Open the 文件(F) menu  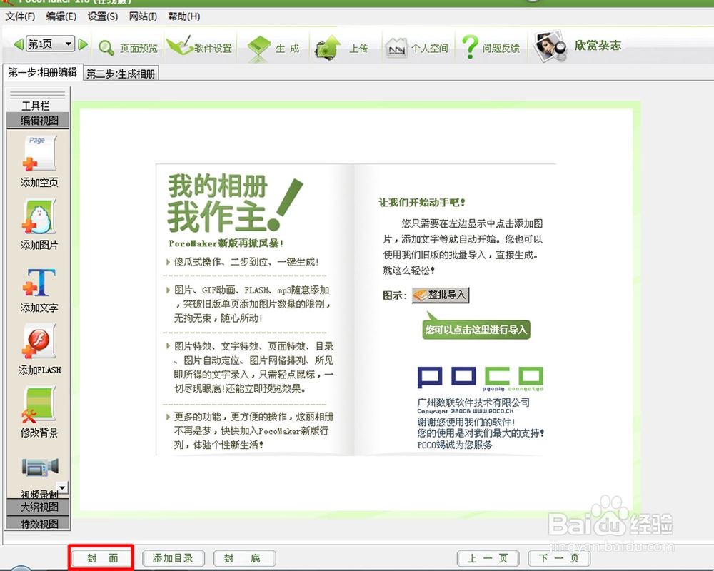pos(20,16)
